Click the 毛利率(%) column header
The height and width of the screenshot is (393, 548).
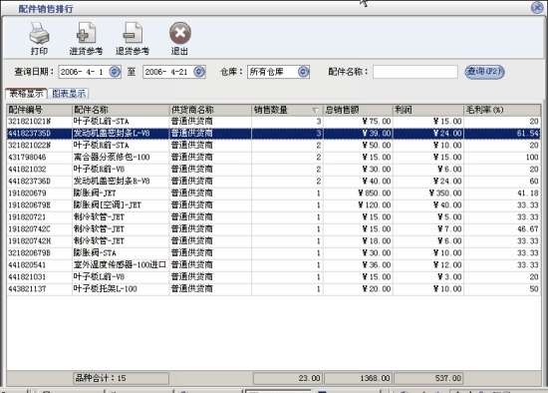click(502, 110)
